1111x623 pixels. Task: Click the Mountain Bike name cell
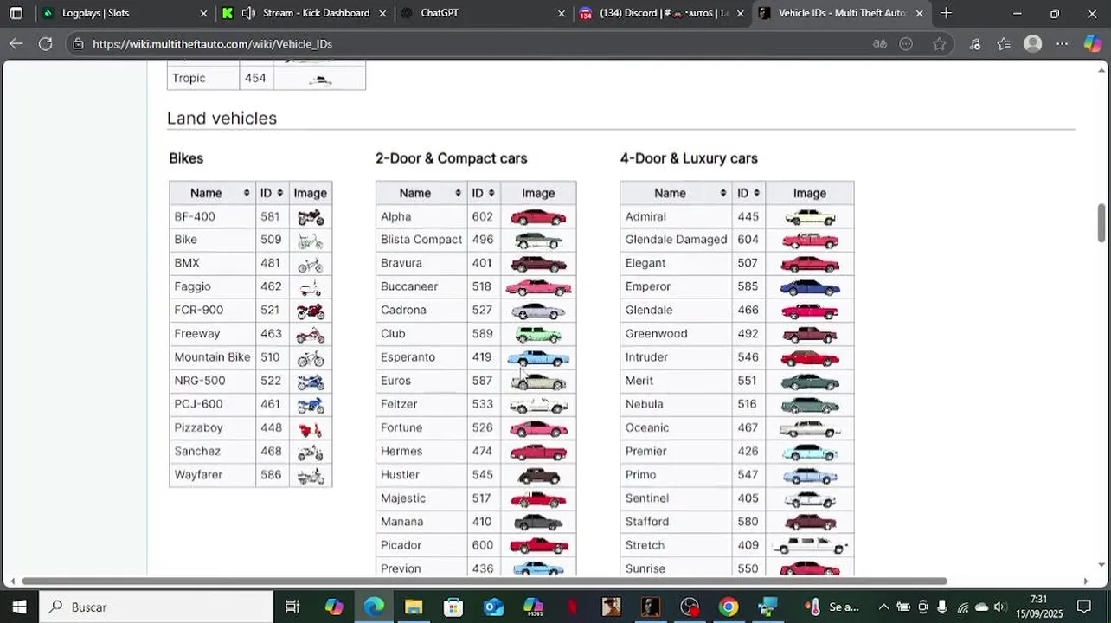coord(212,357)
